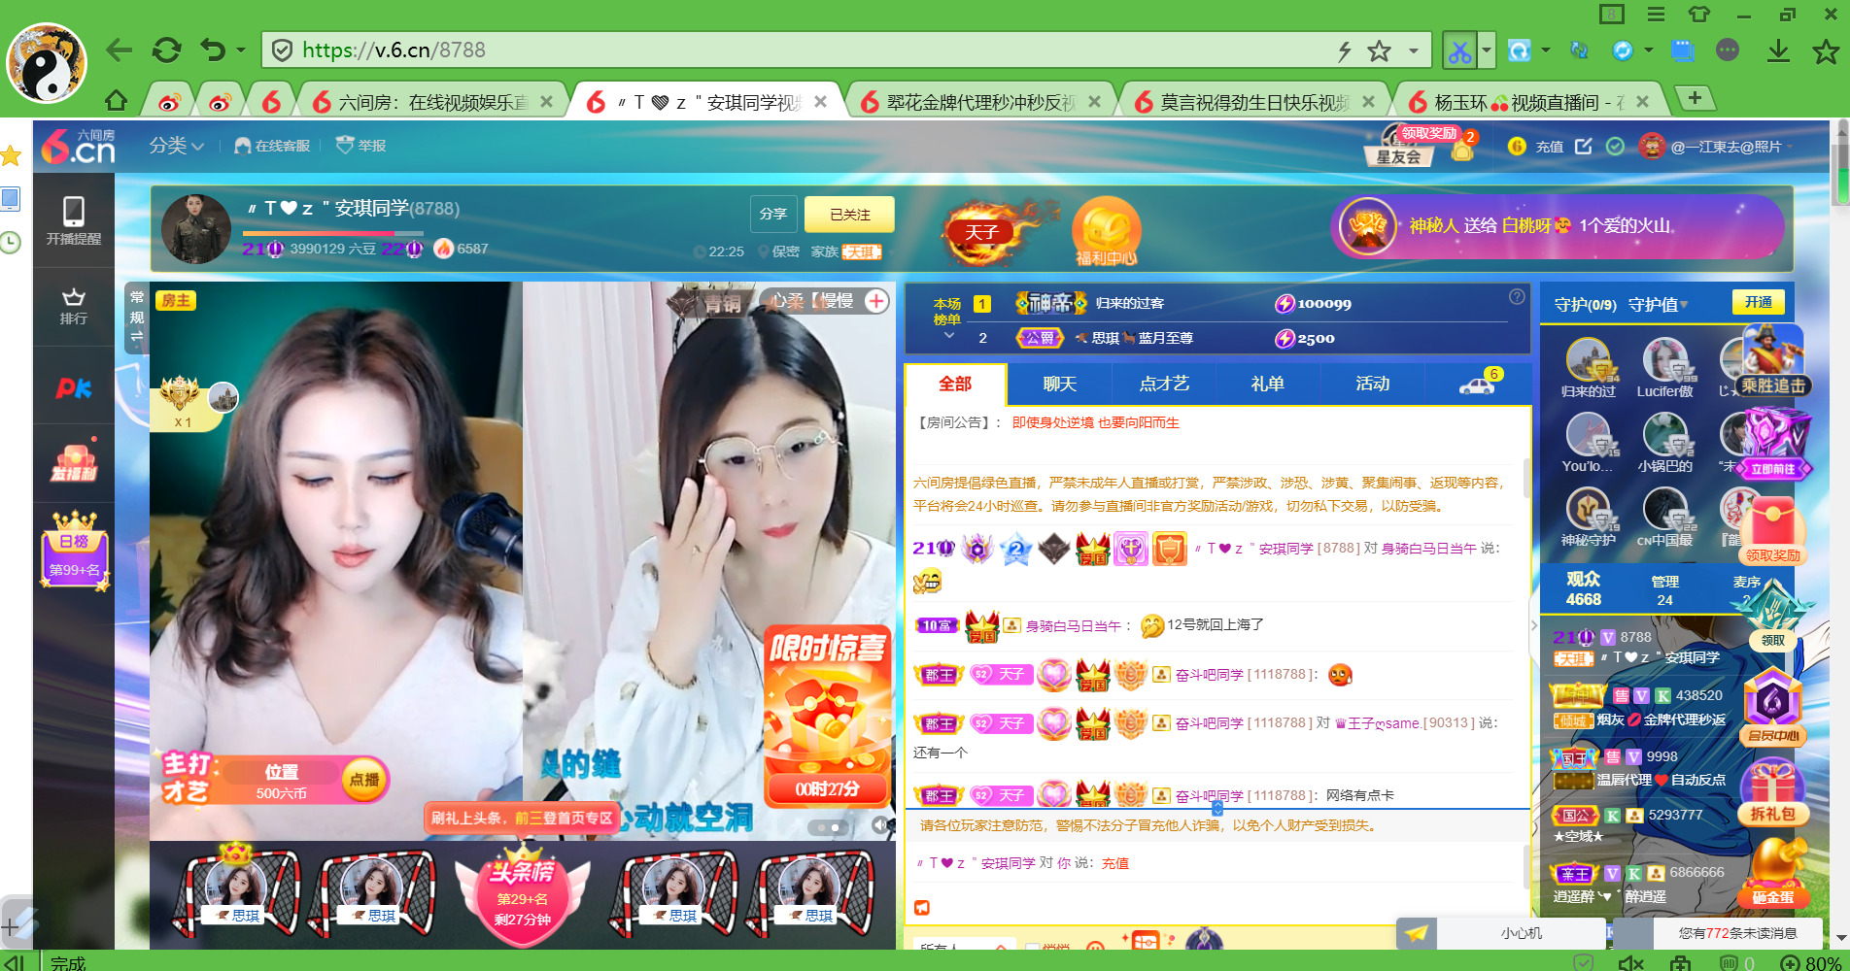Open the 小心机 paper plane message
The height and width of the screenshot is (971, 1850).
[1501, 933]
